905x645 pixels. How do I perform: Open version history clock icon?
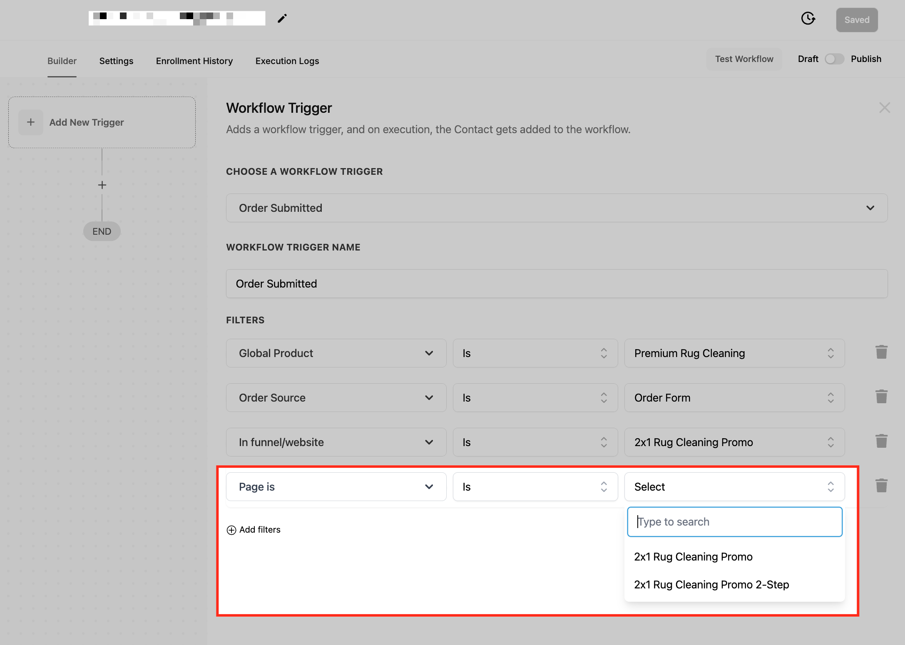(808, 18)
